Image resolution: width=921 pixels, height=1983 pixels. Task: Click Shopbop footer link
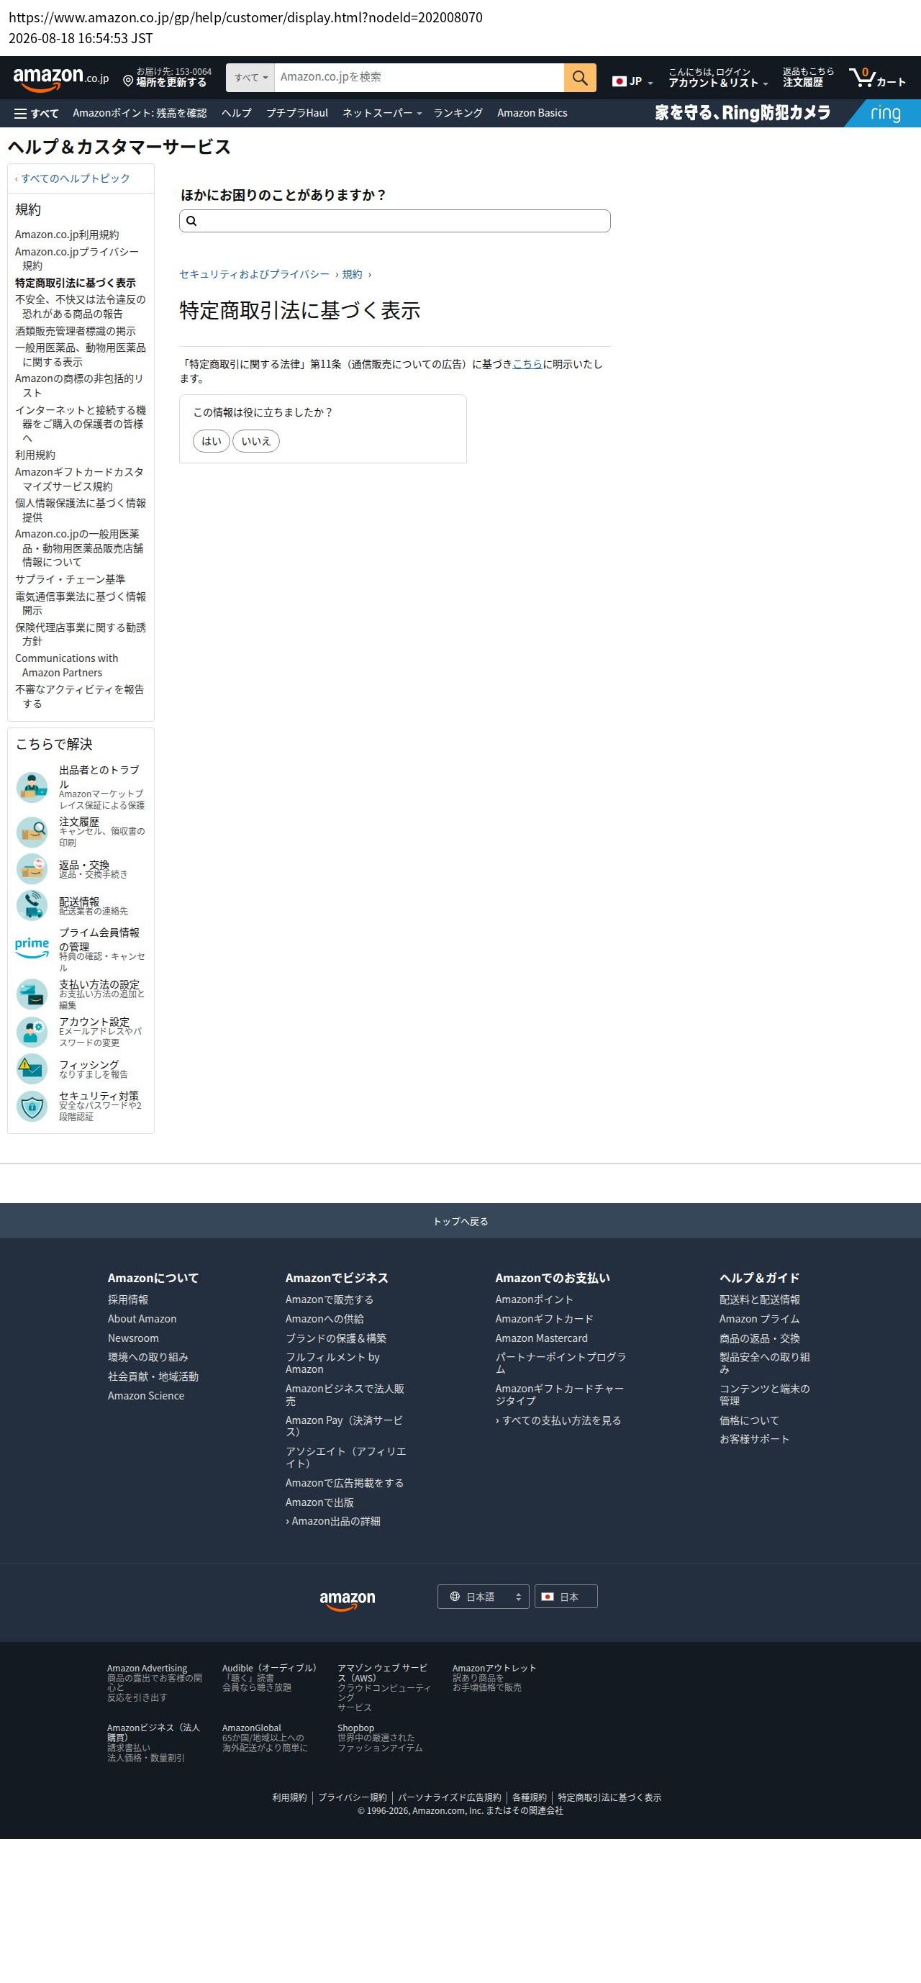point(355,1728)
